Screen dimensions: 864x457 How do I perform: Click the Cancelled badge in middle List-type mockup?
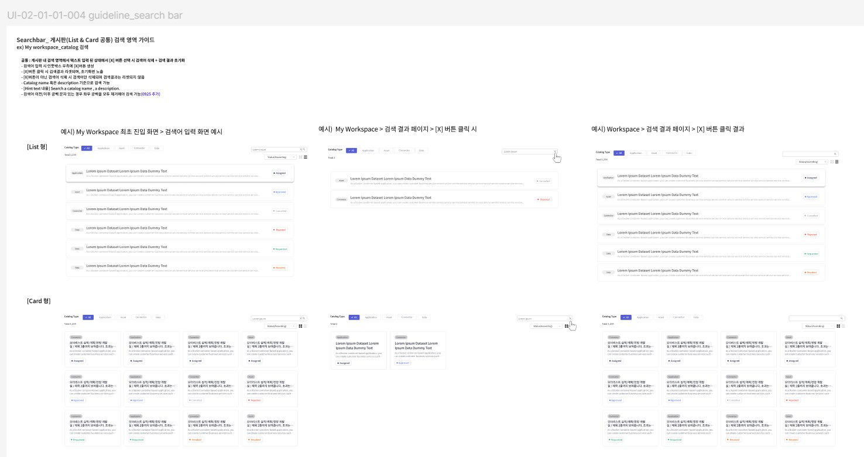click(x=543, y=181)
